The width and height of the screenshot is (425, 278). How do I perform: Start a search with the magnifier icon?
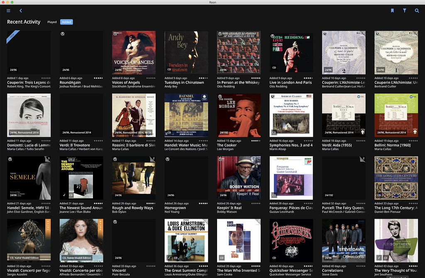click(x=417, y=11)
